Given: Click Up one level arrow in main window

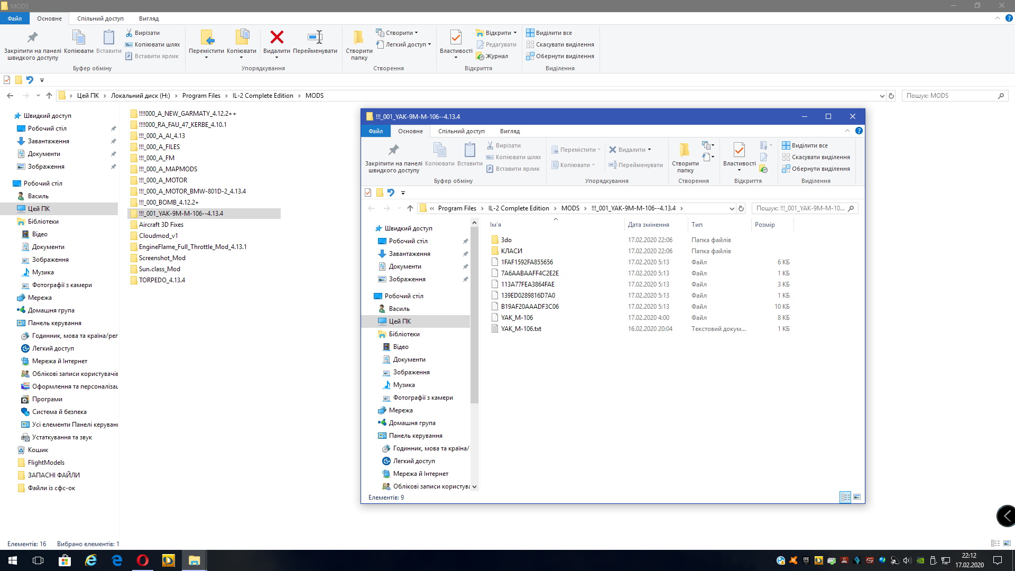Looking at the screenshot, I should click(x=49, y=96).
